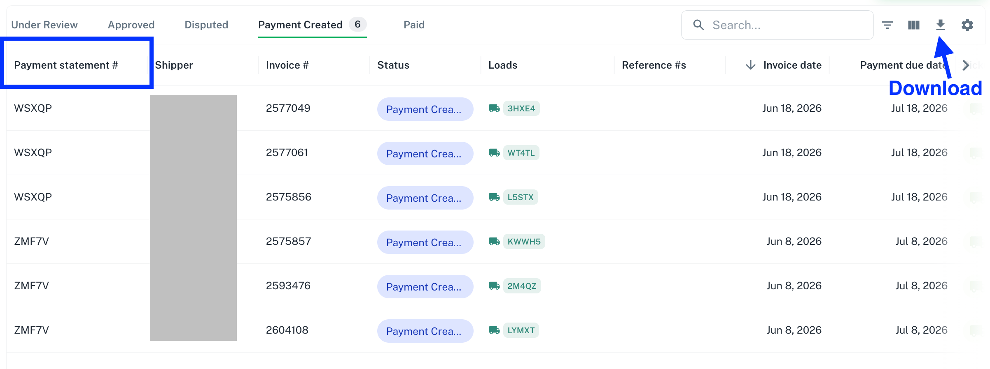The height and width of the screenshot is (369, 990).
Task: Expand columns with right chevron arrow
Action: click(x=965, y=65)
